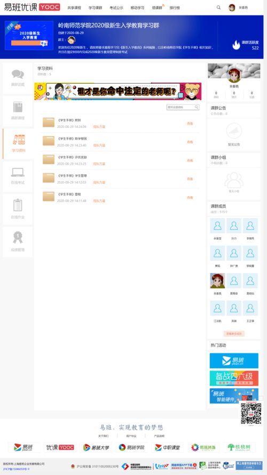The image size is (267, 475).
Task: Click the group owner avatar in banner
Action: click(x=72, y=40)
